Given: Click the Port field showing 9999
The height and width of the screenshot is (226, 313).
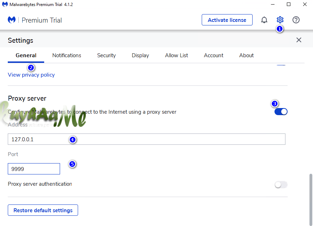Looking at the screenshot, I should click(x=34, y=169).
